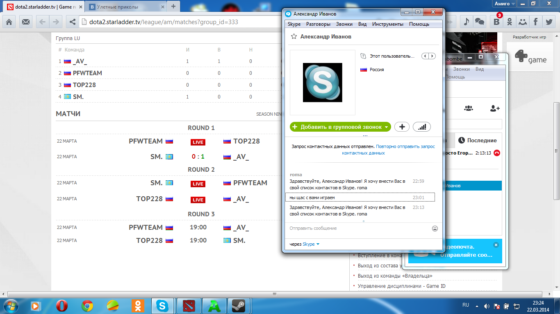Open mail envelope icon in browser toolbar
Screen dimensions: 560x314
26,22
